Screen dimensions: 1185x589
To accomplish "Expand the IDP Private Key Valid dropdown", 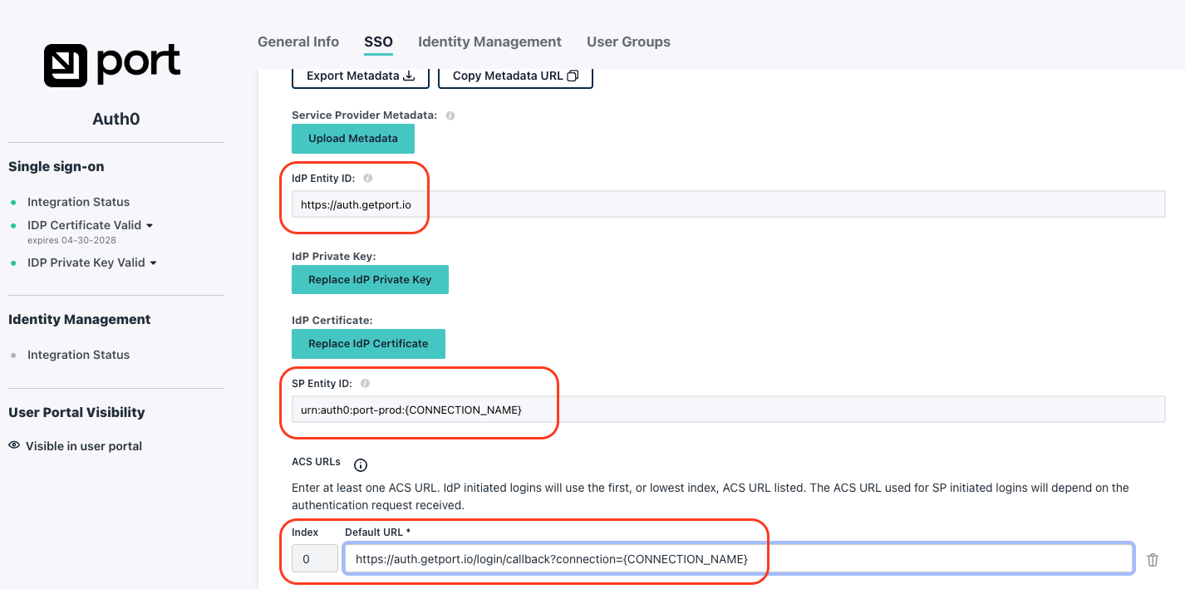I will (155, 262).
